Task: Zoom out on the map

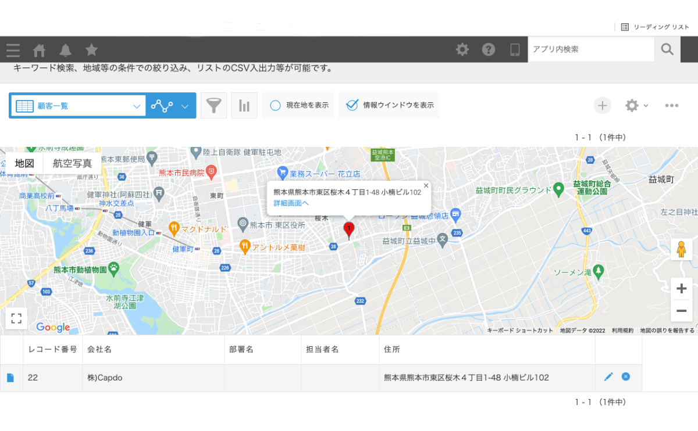Action: pos(681,311)
